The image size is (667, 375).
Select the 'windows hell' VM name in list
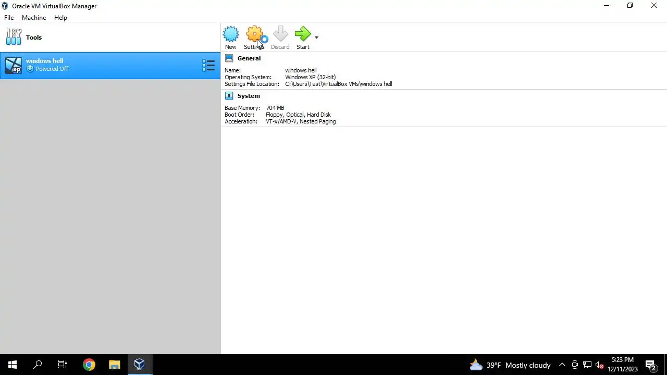[x=44, y=61]
